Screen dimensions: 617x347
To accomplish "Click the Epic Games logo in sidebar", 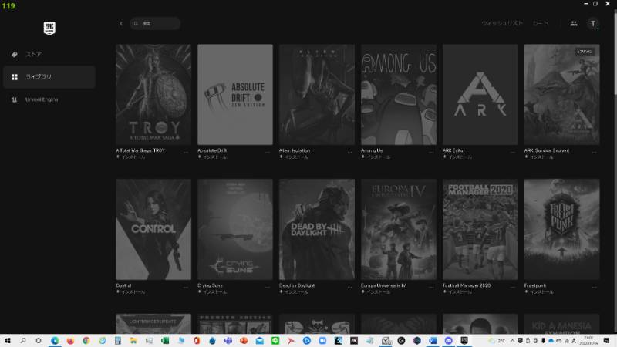I will 49,29.
